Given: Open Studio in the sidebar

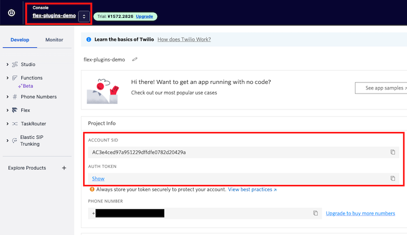Looking at the screenshot, I should [x=28, y=64].
